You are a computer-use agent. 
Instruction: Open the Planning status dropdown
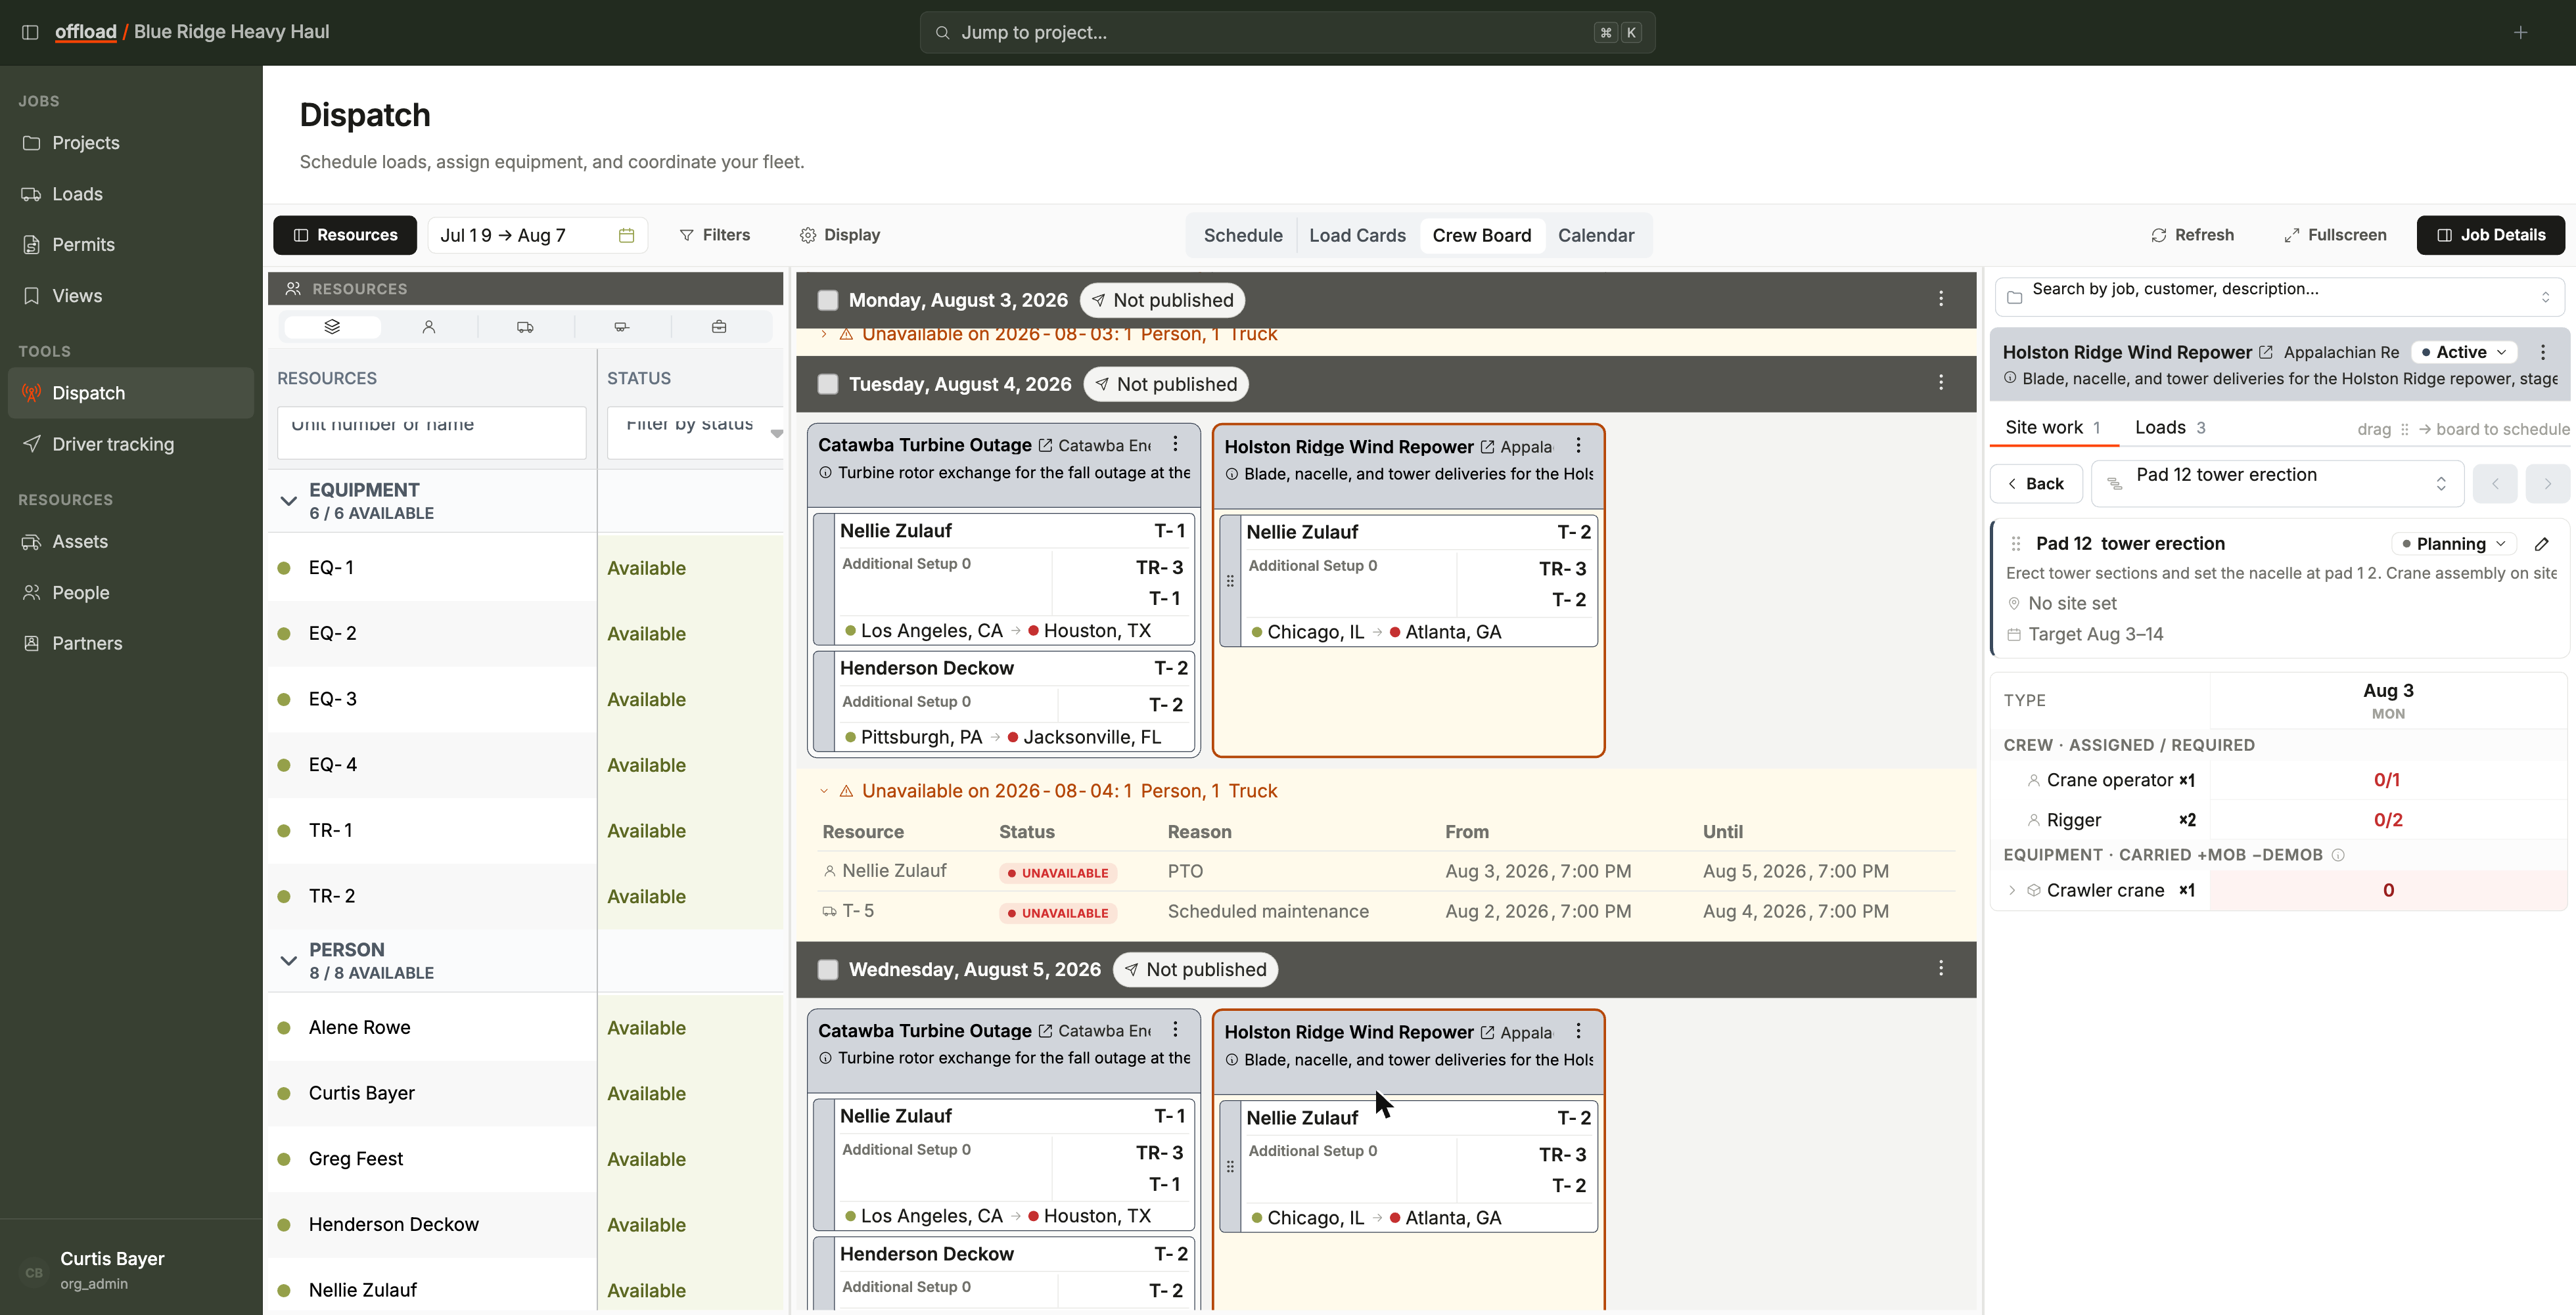(x=2453, y=544)
